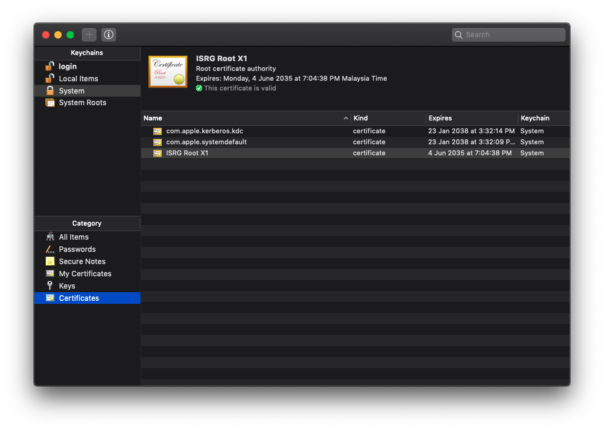This screenshot has height=431, width=604.
Task: Open the info (i) button in toolbar
Action: click(x=109, y=35)
